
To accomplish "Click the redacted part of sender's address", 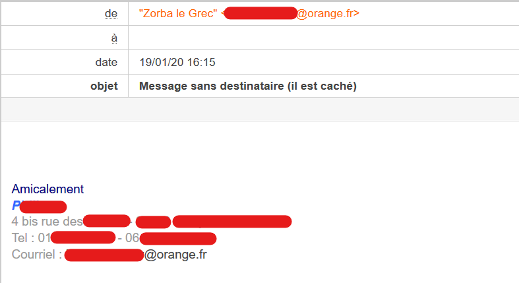I will coord(260,13).
